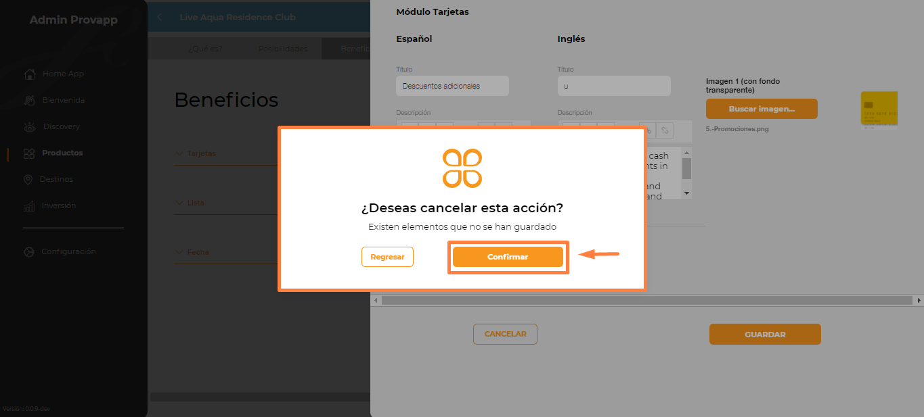Open Discovery eye icon in sidebar
924x417 pixels.
click(x=29, y=126)
